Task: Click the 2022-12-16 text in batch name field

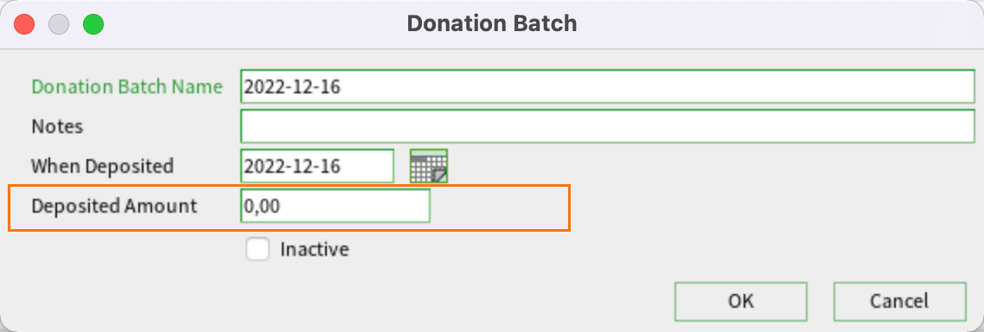Action: pyautogui.click(x=292, y=86)
